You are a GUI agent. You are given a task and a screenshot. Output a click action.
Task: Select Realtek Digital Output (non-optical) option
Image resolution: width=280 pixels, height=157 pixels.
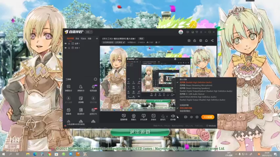click(x=202, y=100)
